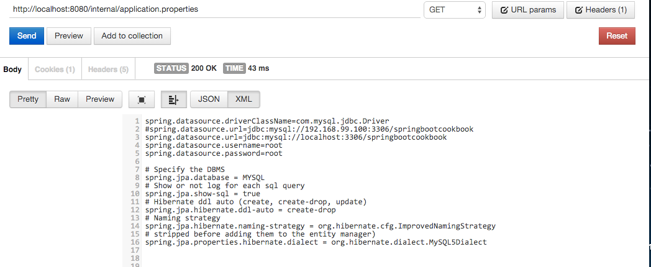Click the STATUS 200 OK badge
Viewport: 651px width, 267px height.
pos(185,68)
